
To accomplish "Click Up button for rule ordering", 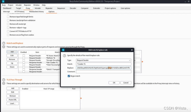I will point(12,63).
